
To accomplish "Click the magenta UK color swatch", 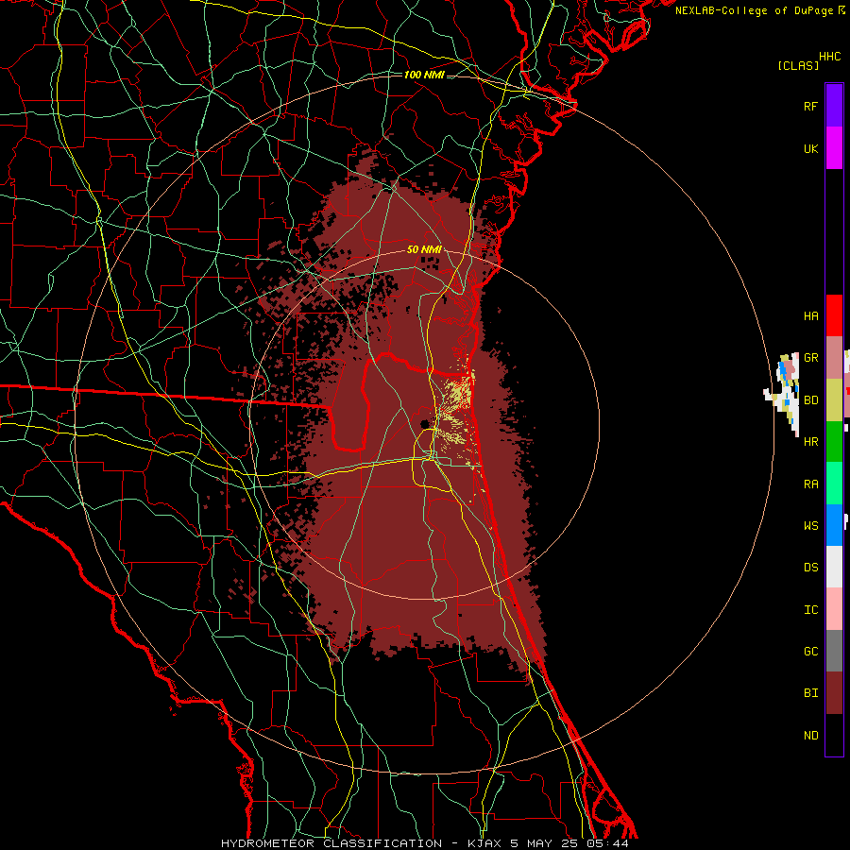I will 834,148.
